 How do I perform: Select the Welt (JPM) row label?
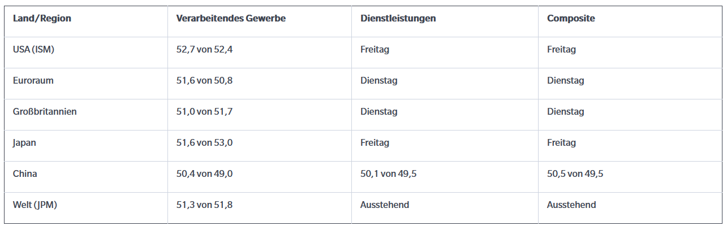[35, 205]
